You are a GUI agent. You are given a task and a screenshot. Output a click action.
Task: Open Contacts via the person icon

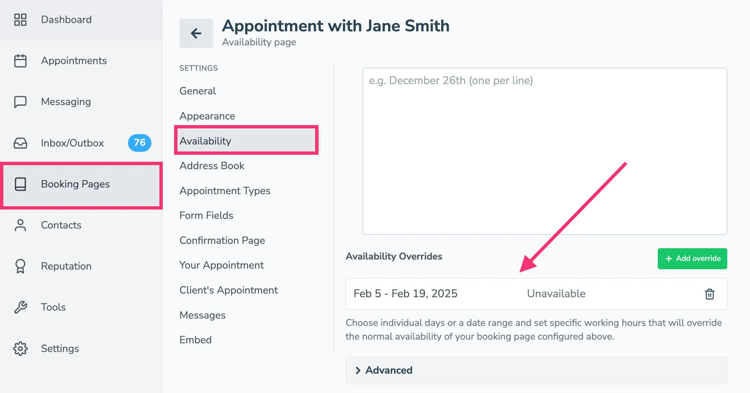click(20, 225)
